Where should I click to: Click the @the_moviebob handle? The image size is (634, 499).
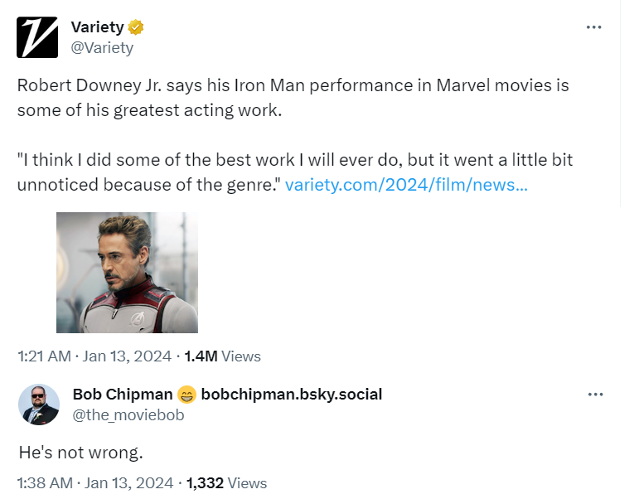click(128, 415)
